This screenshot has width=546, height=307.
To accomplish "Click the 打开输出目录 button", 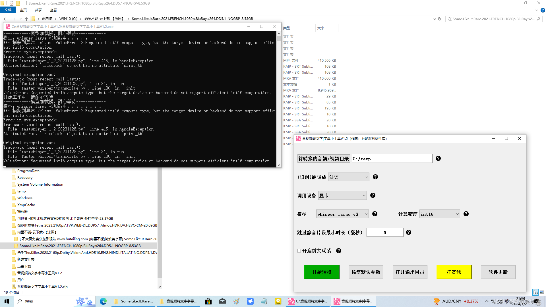I will [410, 272].
